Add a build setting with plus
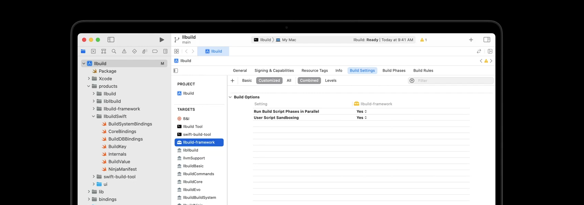 point(232,81)
